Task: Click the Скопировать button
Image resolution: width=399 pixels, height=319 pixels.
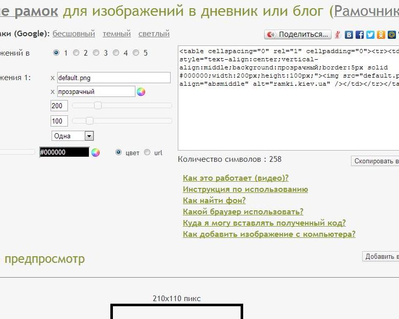Action: (x=375, y=161)
